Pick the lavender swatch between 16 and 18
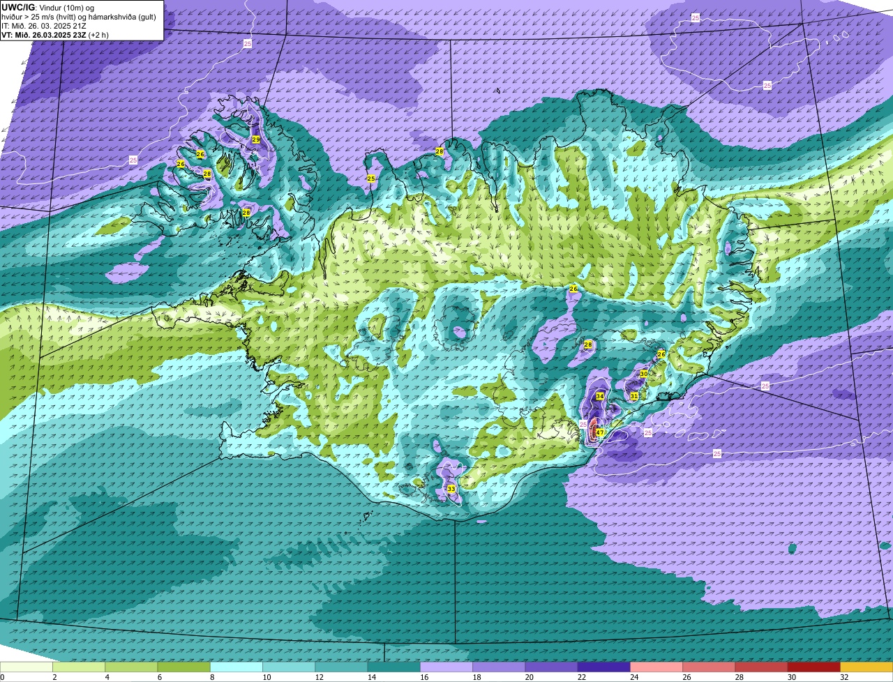 pos(446,667)
